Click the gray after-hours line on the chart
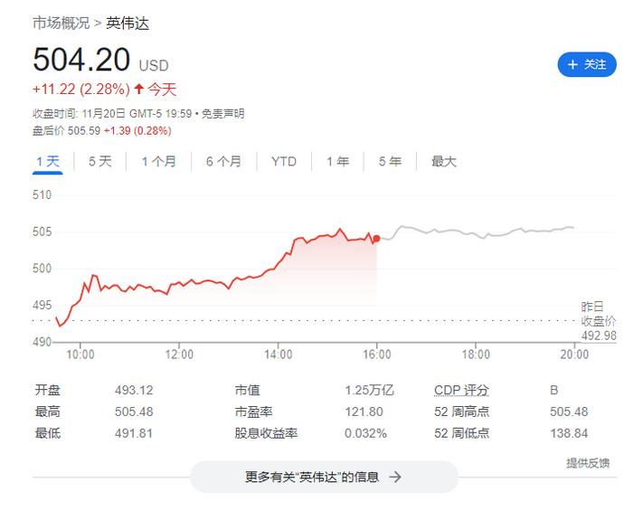Screen dimensions: 633x511 coord(477,232)
